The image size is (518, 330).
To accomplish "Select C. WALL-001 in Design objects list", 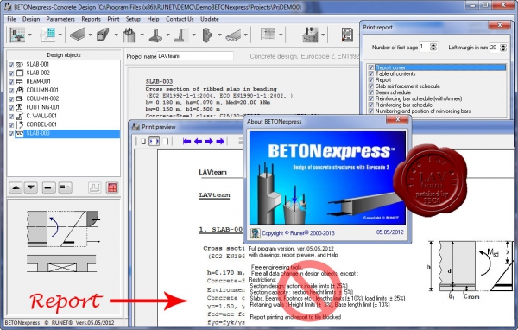I will (x=41, y=116).
